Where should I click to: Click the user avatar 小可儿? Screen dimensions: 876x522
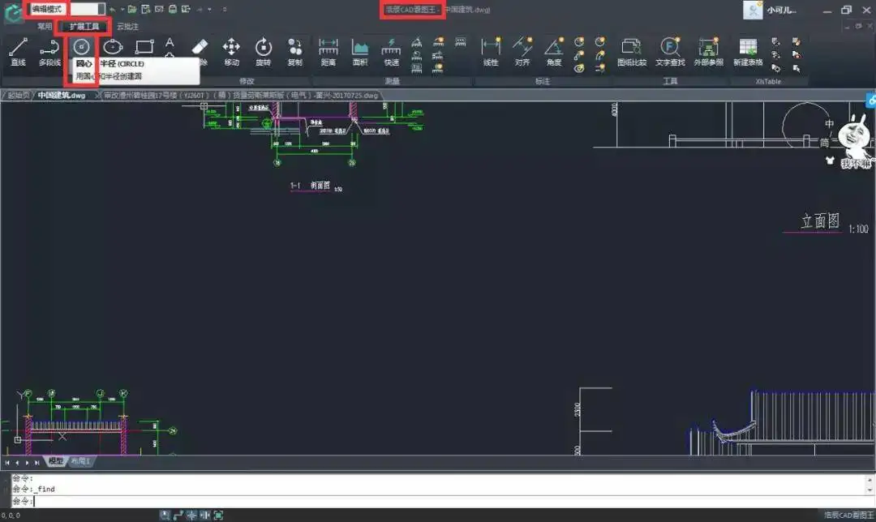pos(753,10)
